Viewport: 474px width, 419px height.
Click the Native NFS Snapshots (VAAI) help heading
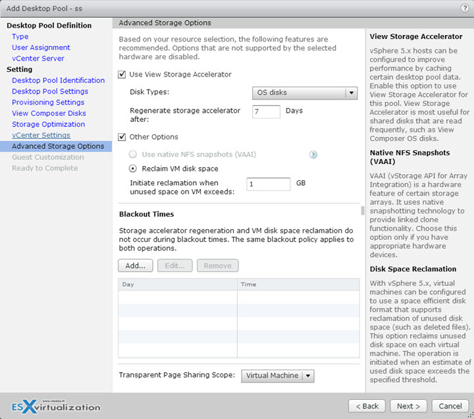(x=410, y=157)
